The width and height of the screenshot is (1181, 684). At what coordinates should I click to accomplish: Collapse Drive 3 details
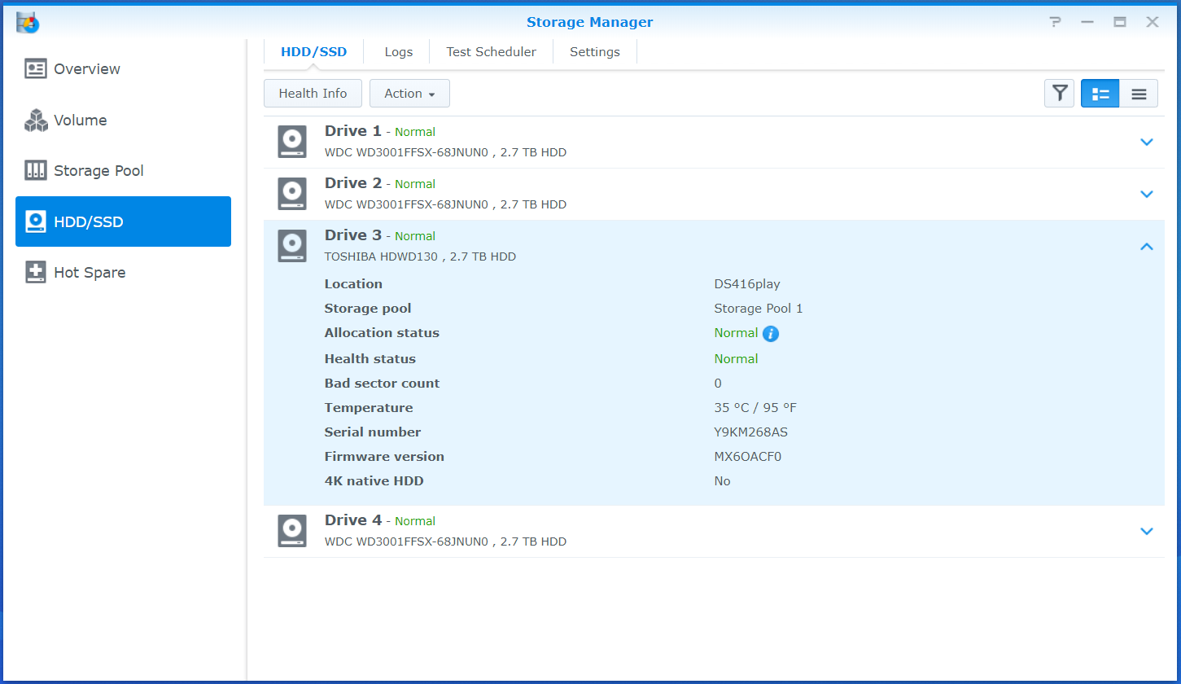pyautogui.click(x=1147, y=246)
